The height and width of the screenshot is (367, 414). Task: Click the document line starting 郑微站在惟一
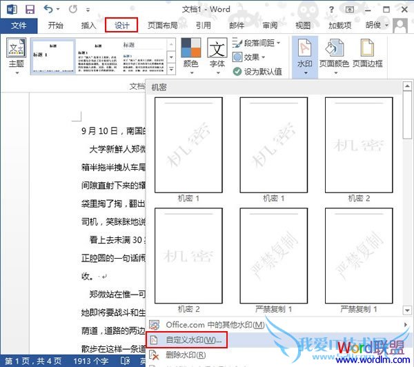coord(117,294)
